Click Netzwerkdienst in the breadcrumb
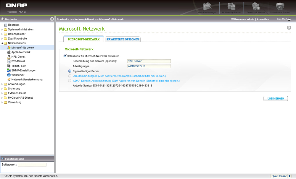The width and height of the screenshot is (296, 179). click(x=84, y=19)
